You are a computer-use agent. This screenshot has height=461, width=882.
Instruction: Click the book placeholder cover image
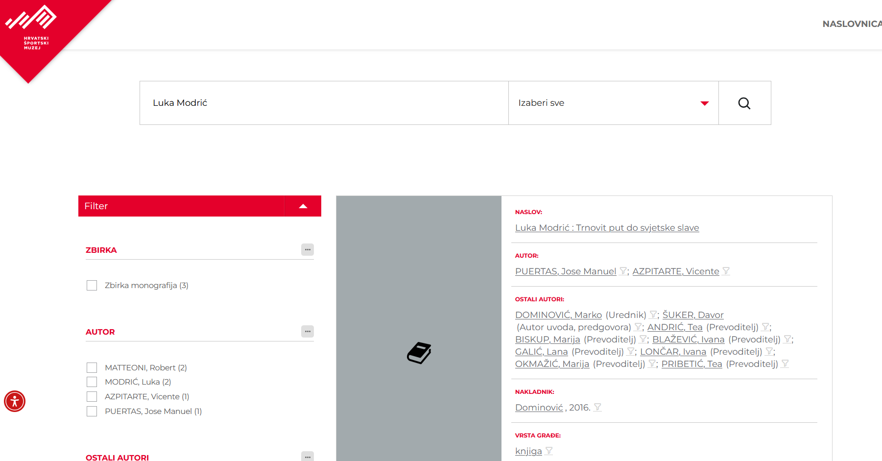click(419, 353)
